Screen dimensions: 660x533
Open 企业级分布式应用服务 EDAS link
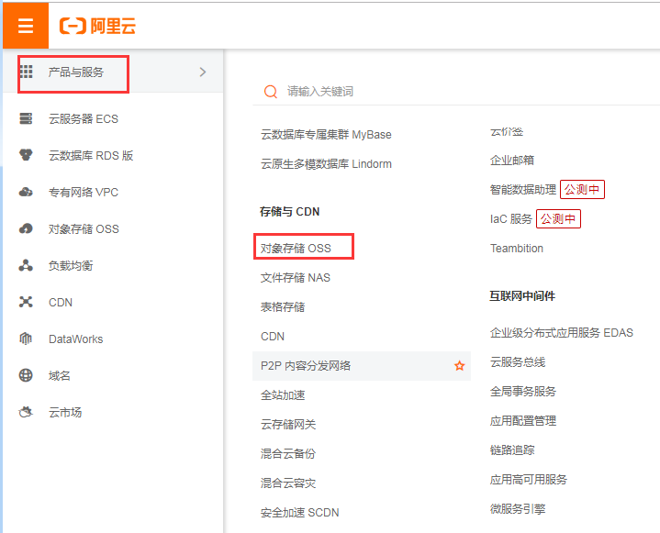point(562,333)
